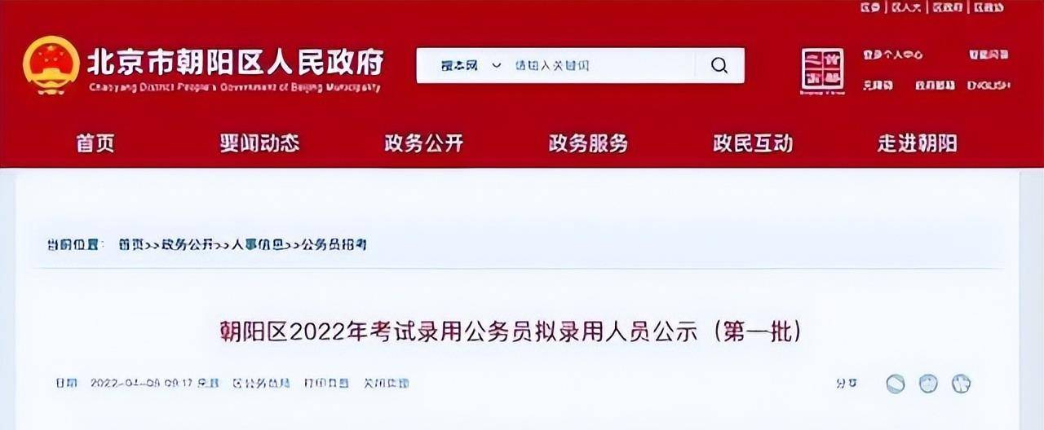Share via the middle circular share icon

[928, 384]
